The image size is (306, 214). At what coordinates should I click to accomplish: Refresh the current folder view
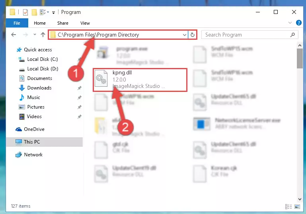tap(193, 35)
